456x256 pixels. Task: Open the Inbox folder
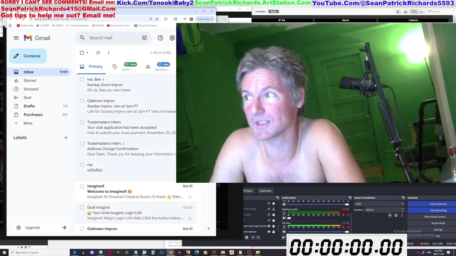coord(39,72)
